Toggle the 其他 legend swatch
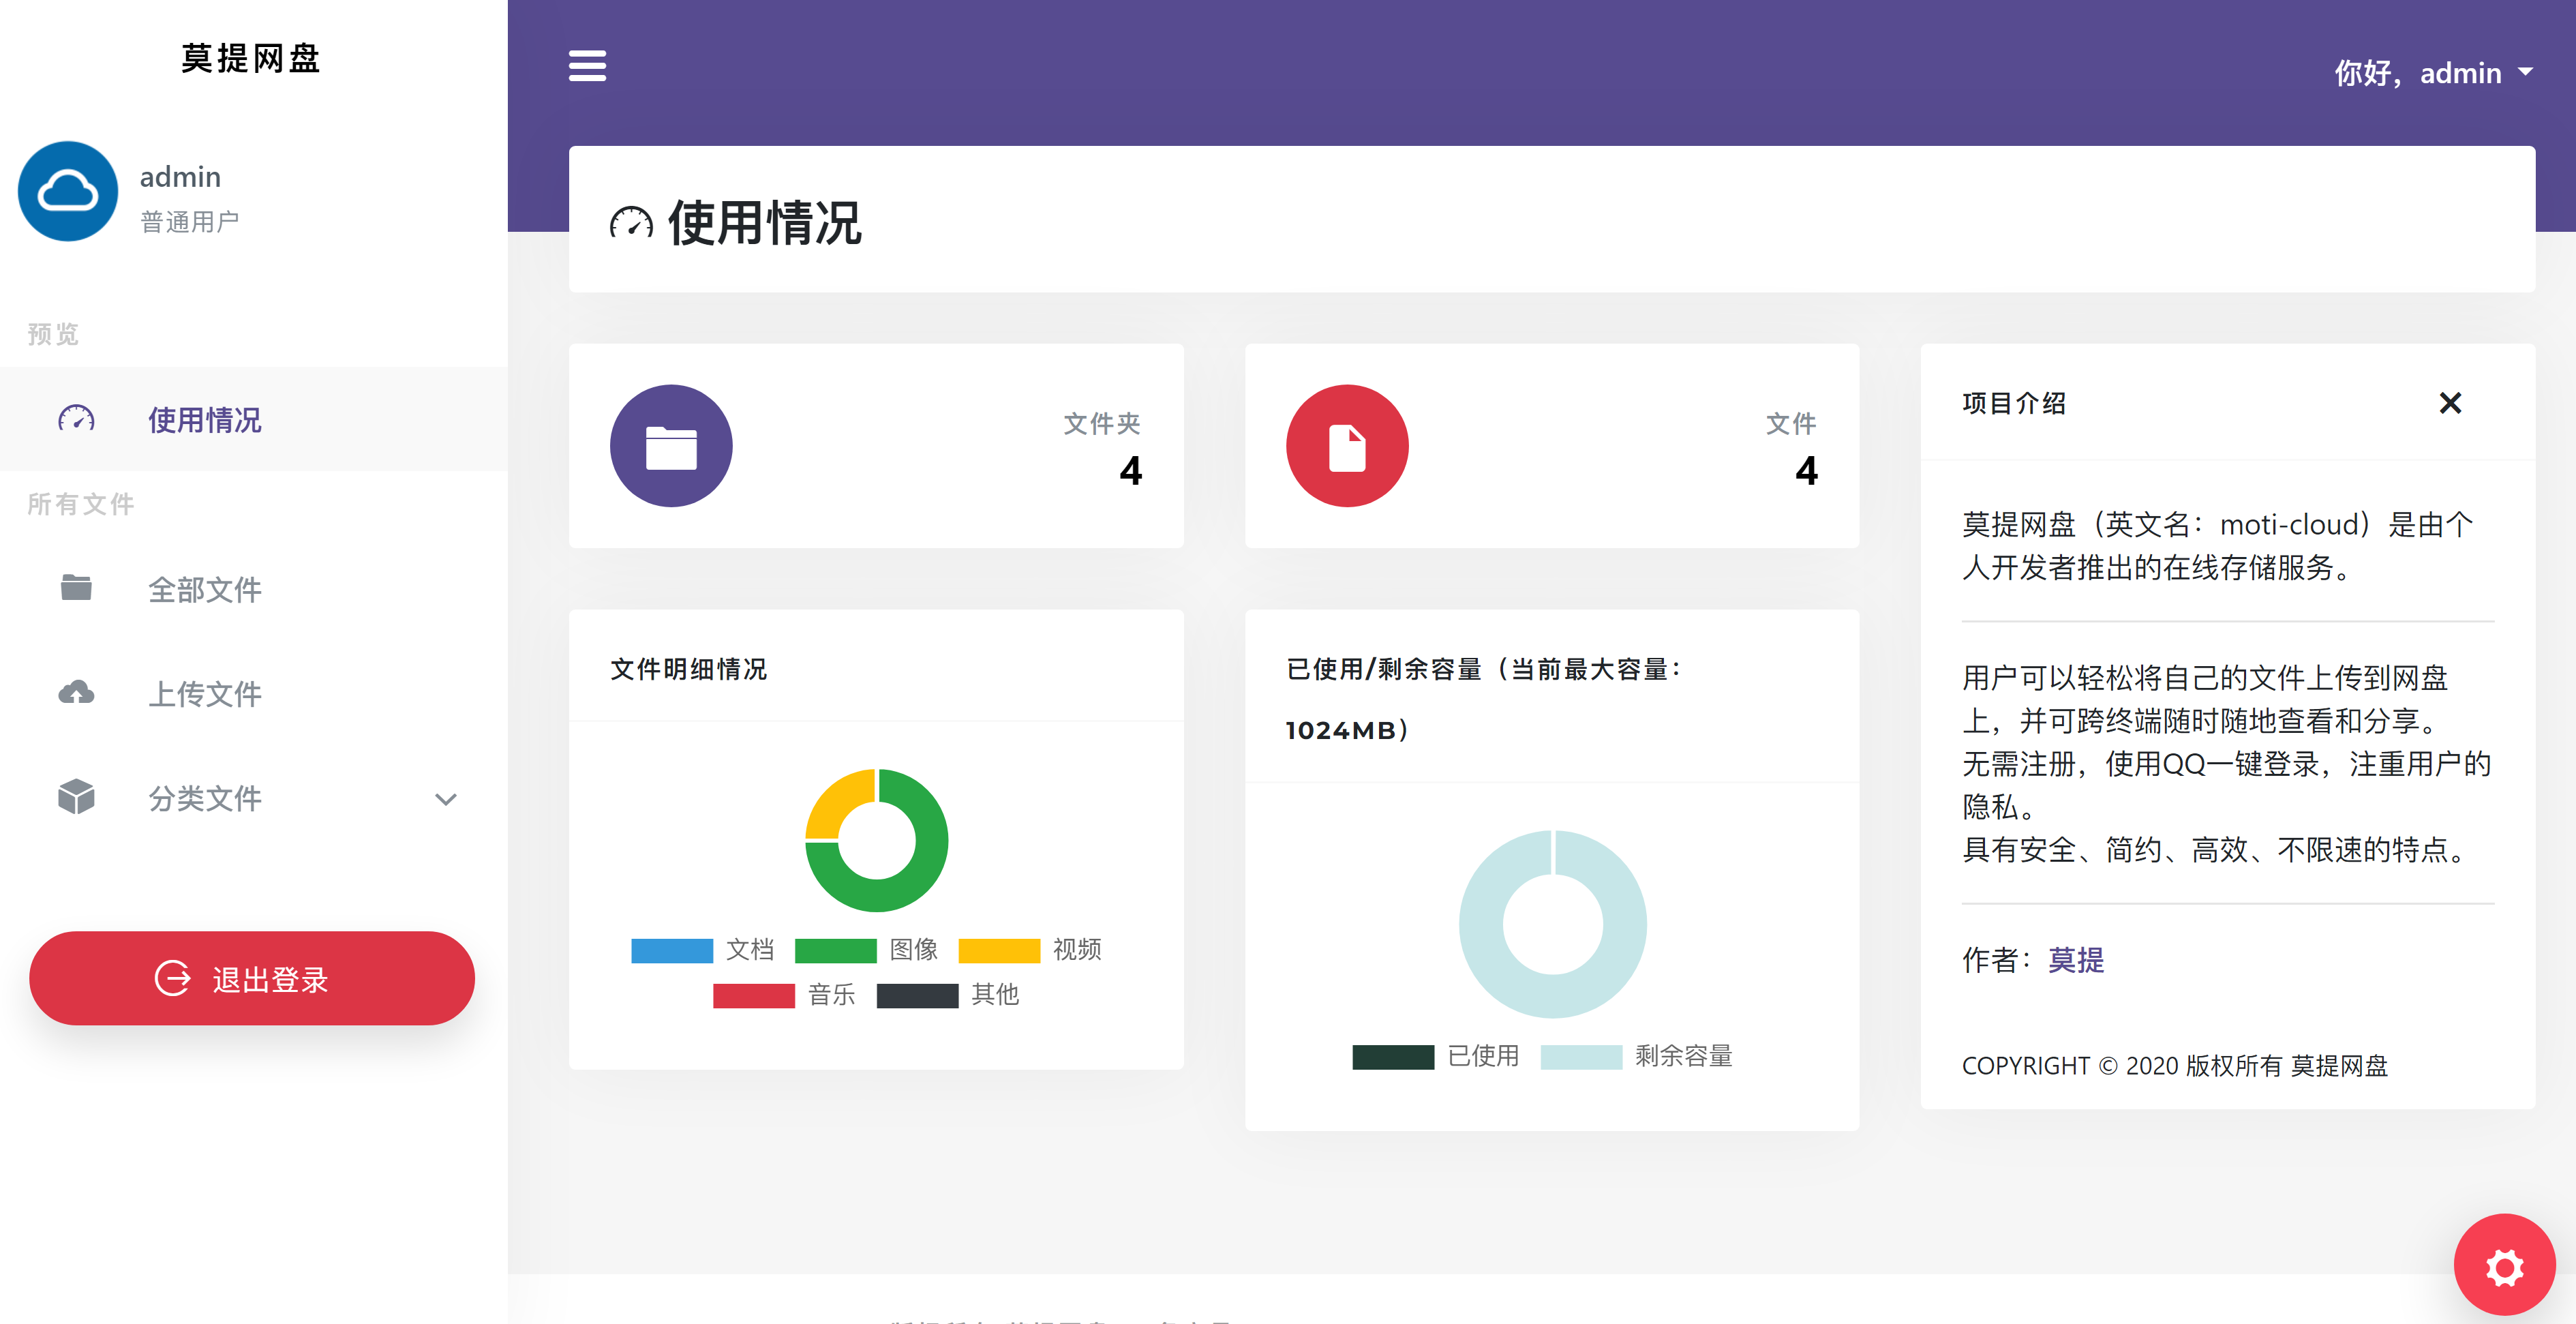Screen dimensions: 2576x1324 pos(917,995)
